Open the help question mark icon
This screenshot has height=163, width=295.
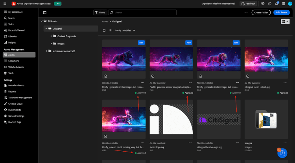(x=269, y=4)
